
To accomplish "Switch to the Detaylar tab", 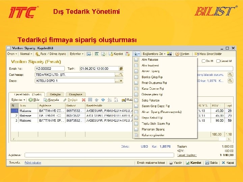I will [x=55, y=94].
